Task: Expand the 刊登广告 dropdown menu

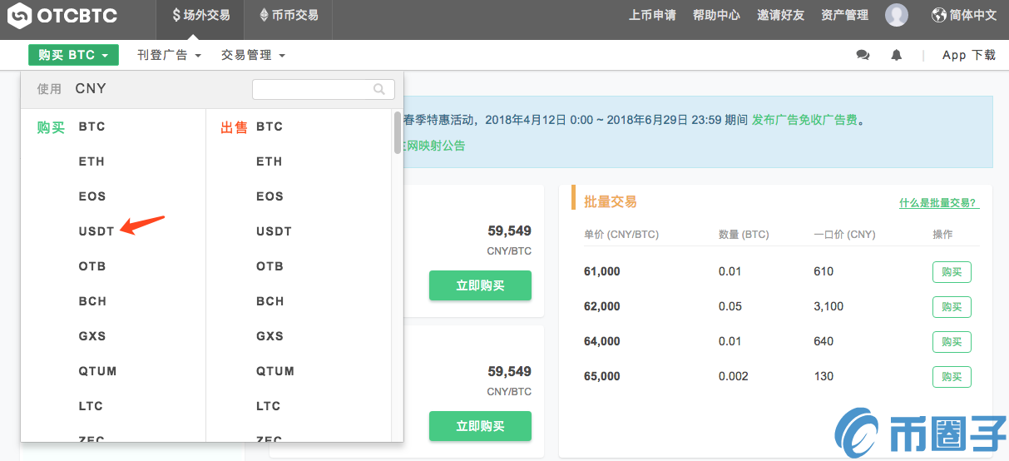Action: [x=169, y=55]
